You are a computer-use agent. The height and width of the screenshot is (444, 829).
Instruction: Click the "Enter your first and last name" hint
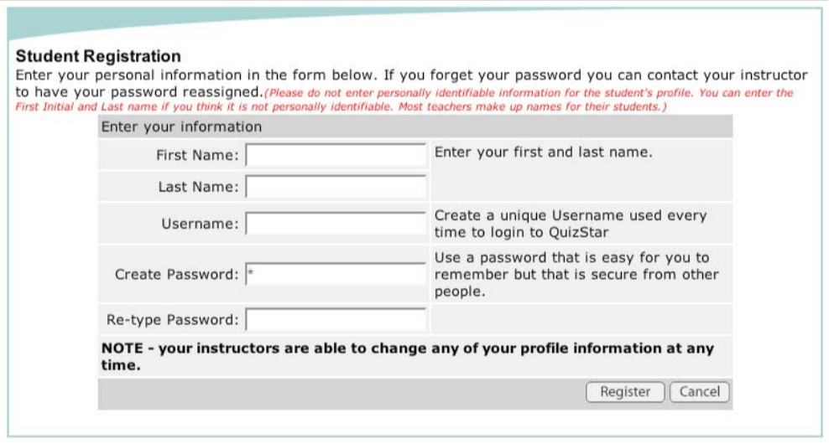click(x=544, y=153)
